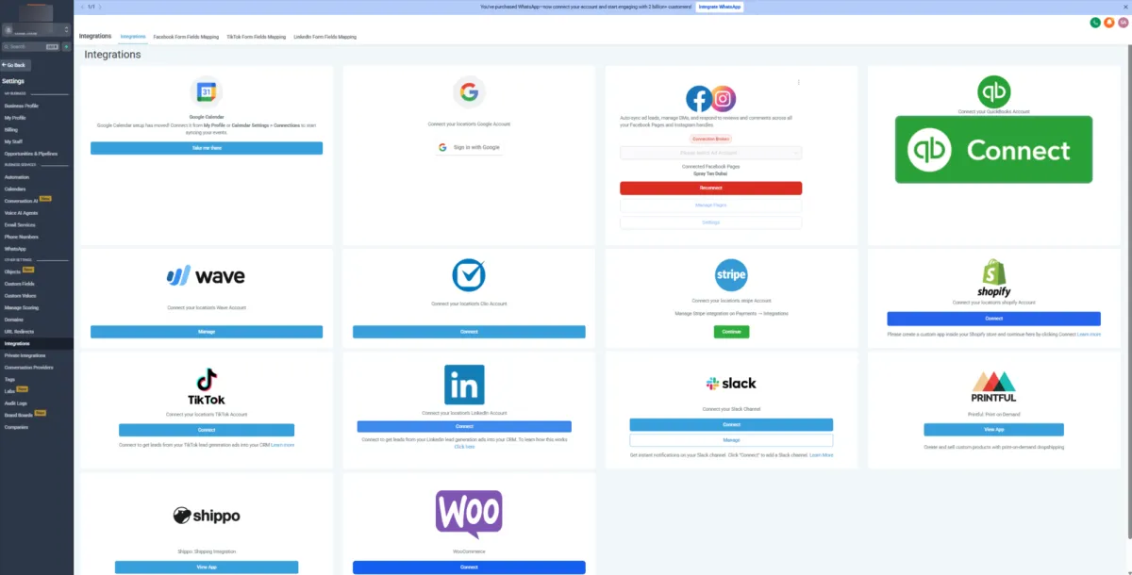Image resolution: width=1132 pixels, height=575 pixels.
Task: Open the account switcher dropdown in sidebar
Action: click(x=36, y=31)
